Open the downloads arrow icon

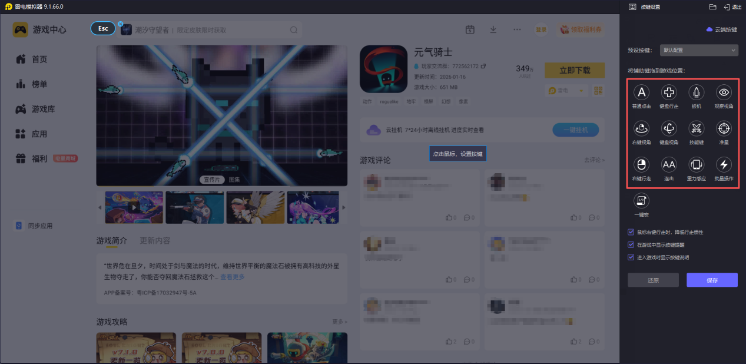[x=493, y=29]
